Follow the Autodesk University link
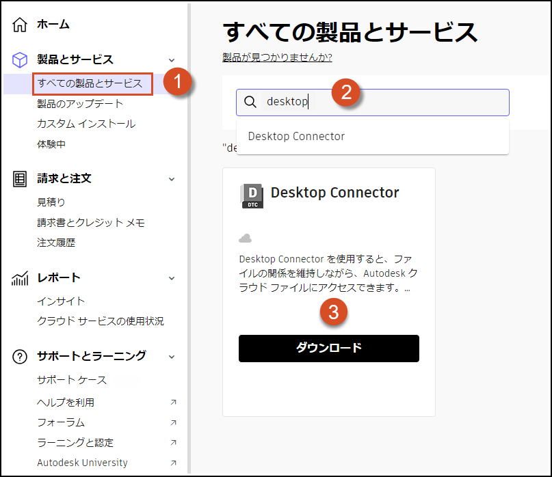Viewport: 552px width, 477px height. [82, 463]
